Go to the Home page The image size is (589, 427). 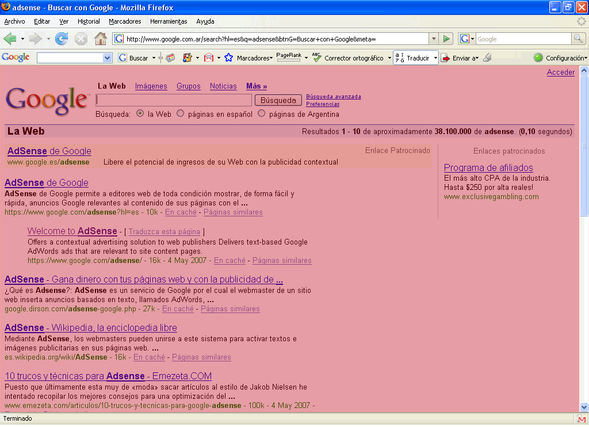tap(100, 39)
